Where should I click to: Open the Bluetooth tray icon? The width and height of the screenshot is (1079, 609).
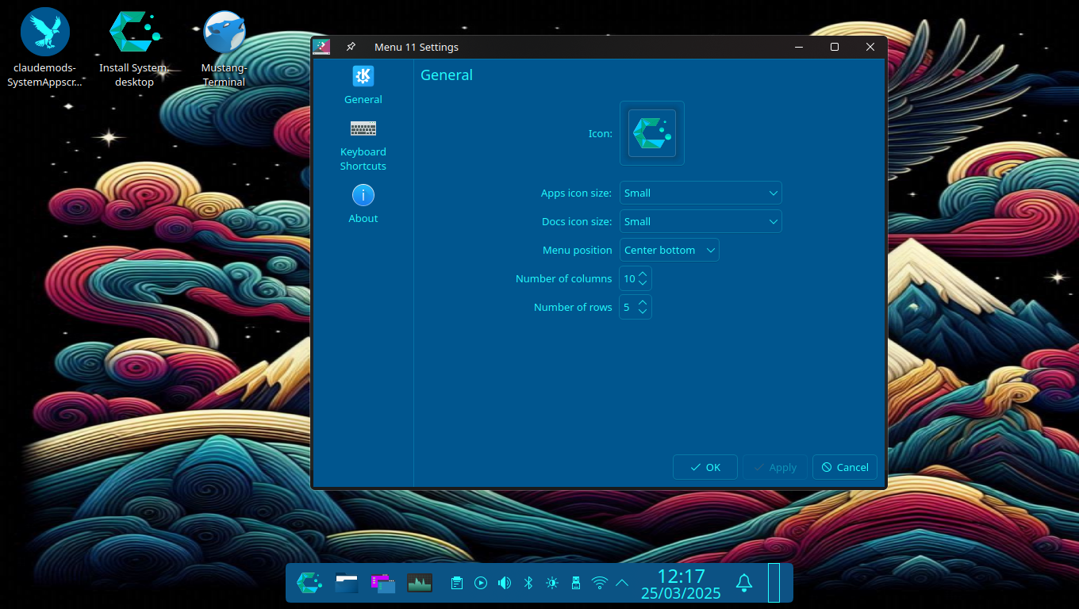tap(528, 583)
